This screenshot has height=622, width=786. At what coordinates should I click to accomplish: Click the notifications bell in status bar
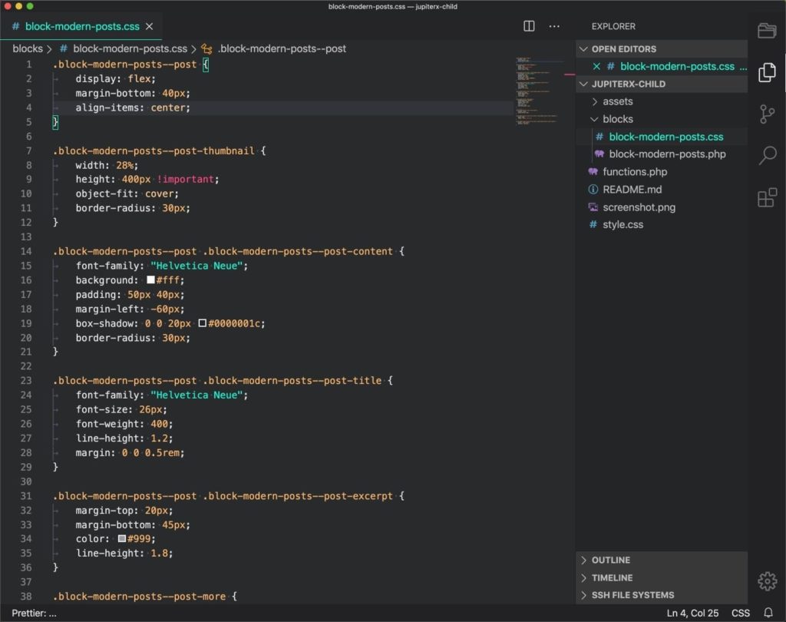(x=768, y=613)
